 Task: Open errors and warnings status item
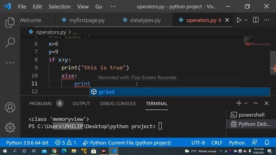(66, 143)
